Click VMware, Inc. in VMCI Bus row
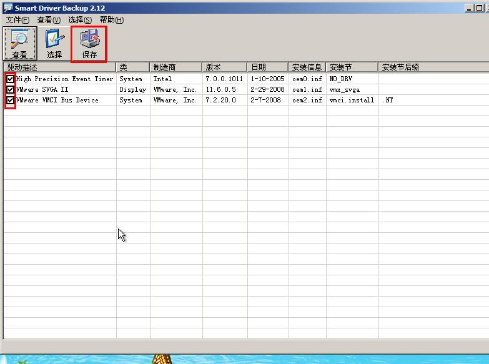489x364 pixels. click(175, 100)
